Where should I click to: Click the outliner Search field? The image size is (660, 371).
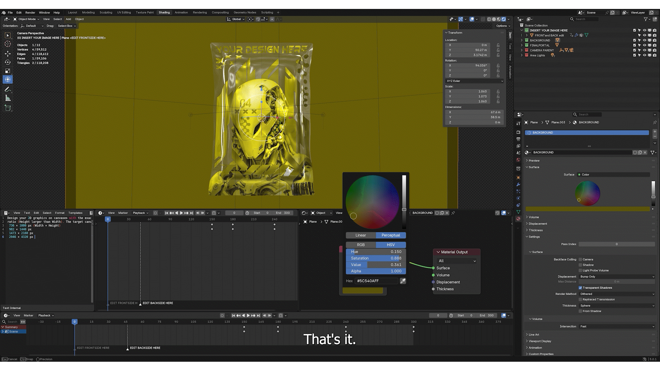point(584,19)
